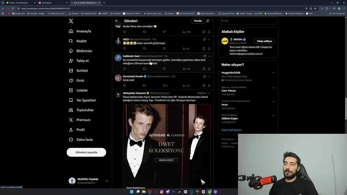Viewport: 347px width, 195px height.
Task: Open a new browser tab
Action: point(104,3)
